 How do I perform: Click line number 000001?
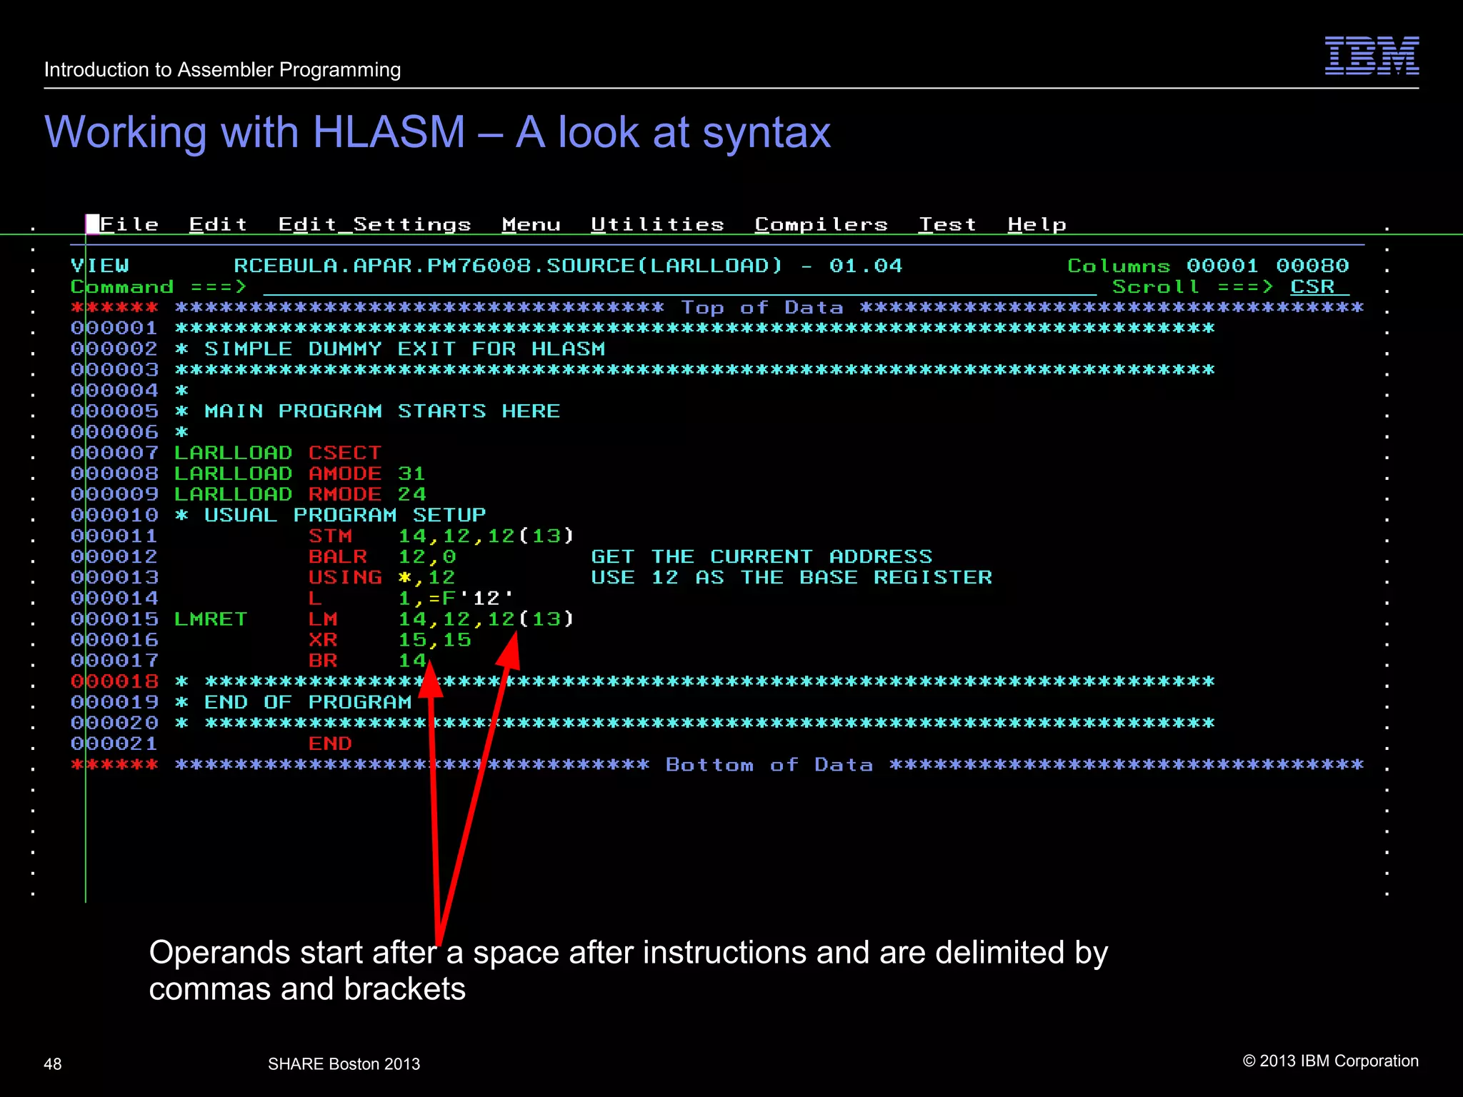click(x=114, y=329)
